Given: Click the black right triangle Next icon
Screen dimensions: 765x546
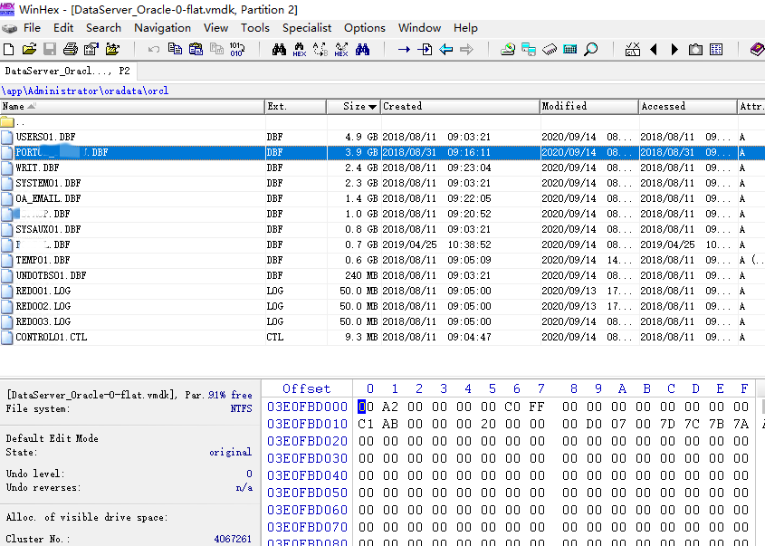Looking at the screenshot, I should click(x=674, y=49).
